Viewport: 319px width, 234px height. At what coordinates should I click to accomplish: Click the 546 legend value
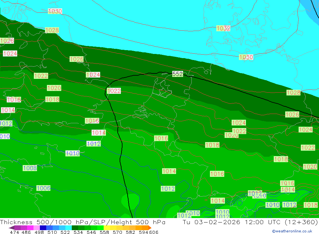click(91, 232)
